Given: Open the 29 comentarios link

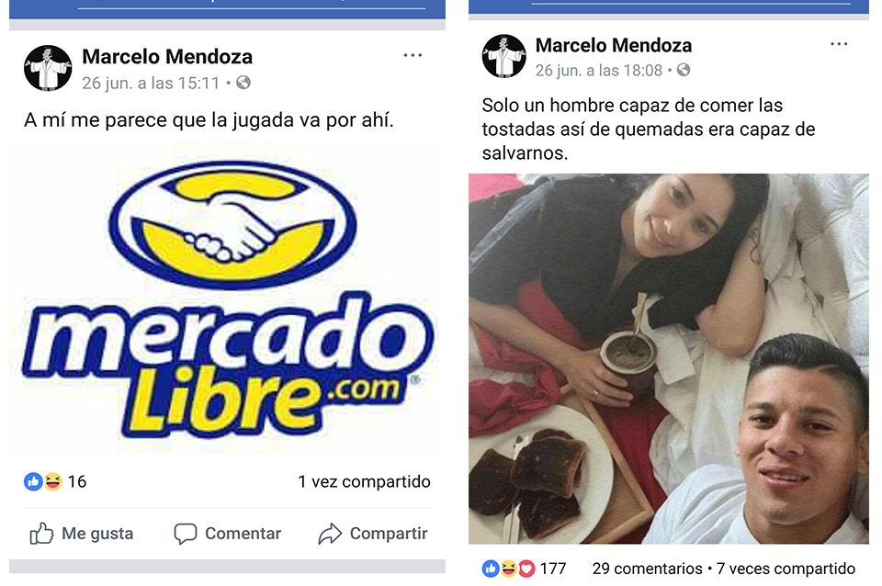Looking at the screenshot, I should (x=647, y=569).
